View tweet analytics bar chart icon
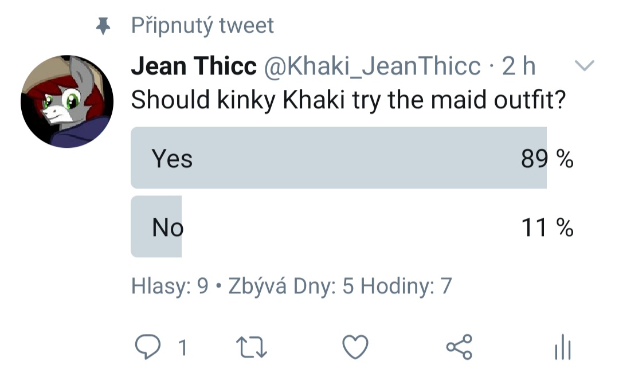This screenshot has width=619, height=377. (x=563, y=347)
